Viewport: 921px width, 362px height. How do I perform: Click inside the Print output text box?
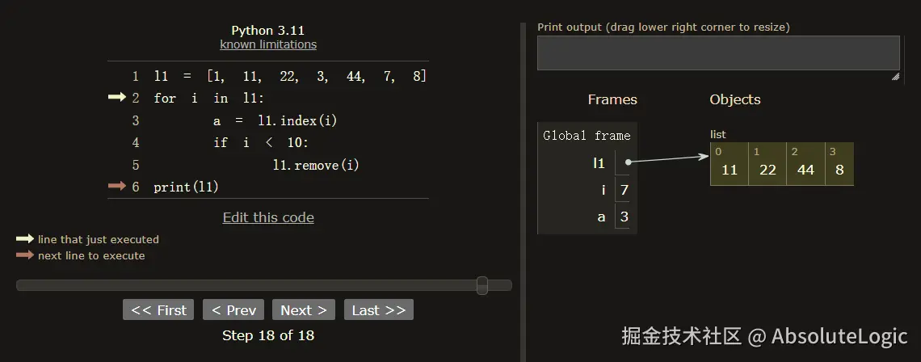[718, 53]
